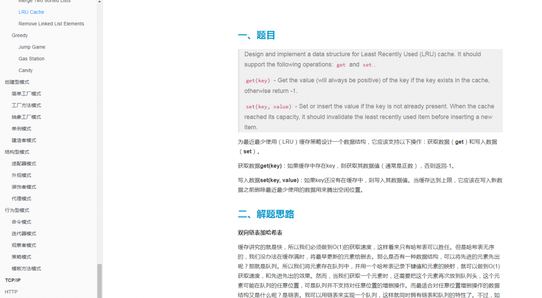Select the 行为型模式 section

(17, 211)
